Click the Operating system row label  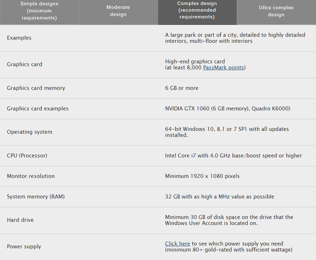point(30,132)
